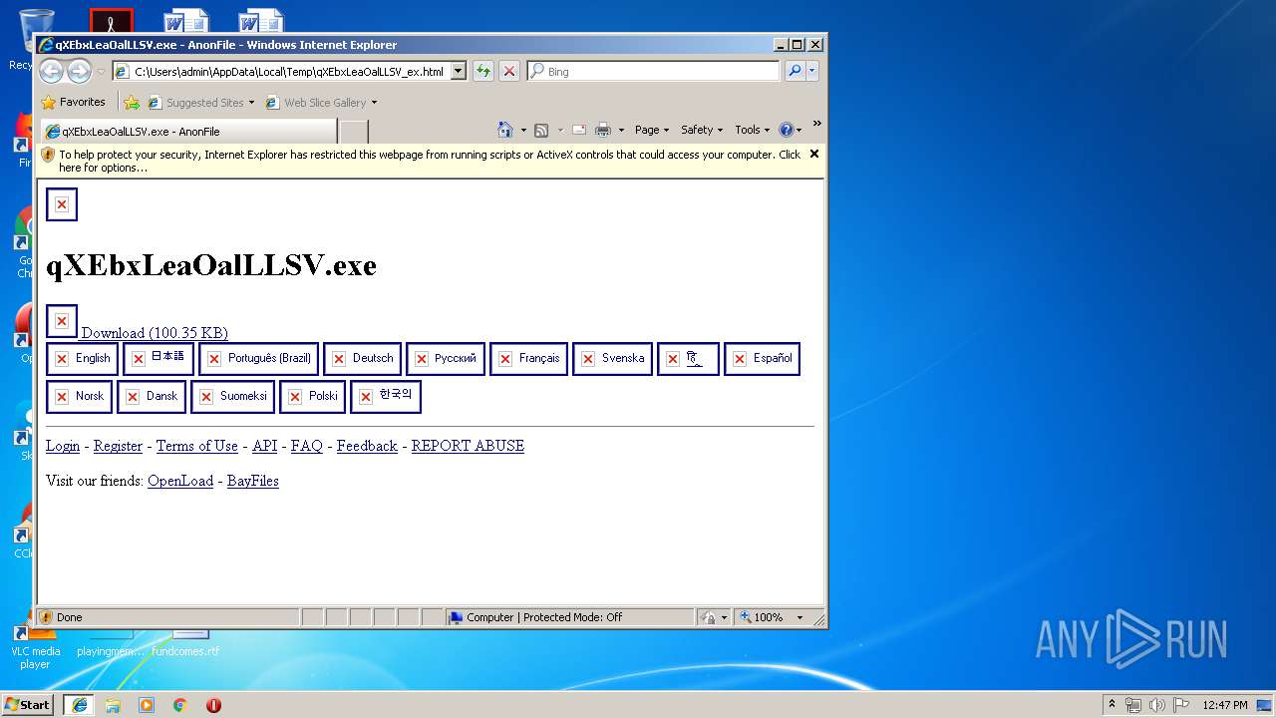1276x718 pixels.
Task: Select the Español language button
Action: click(763, 358)
